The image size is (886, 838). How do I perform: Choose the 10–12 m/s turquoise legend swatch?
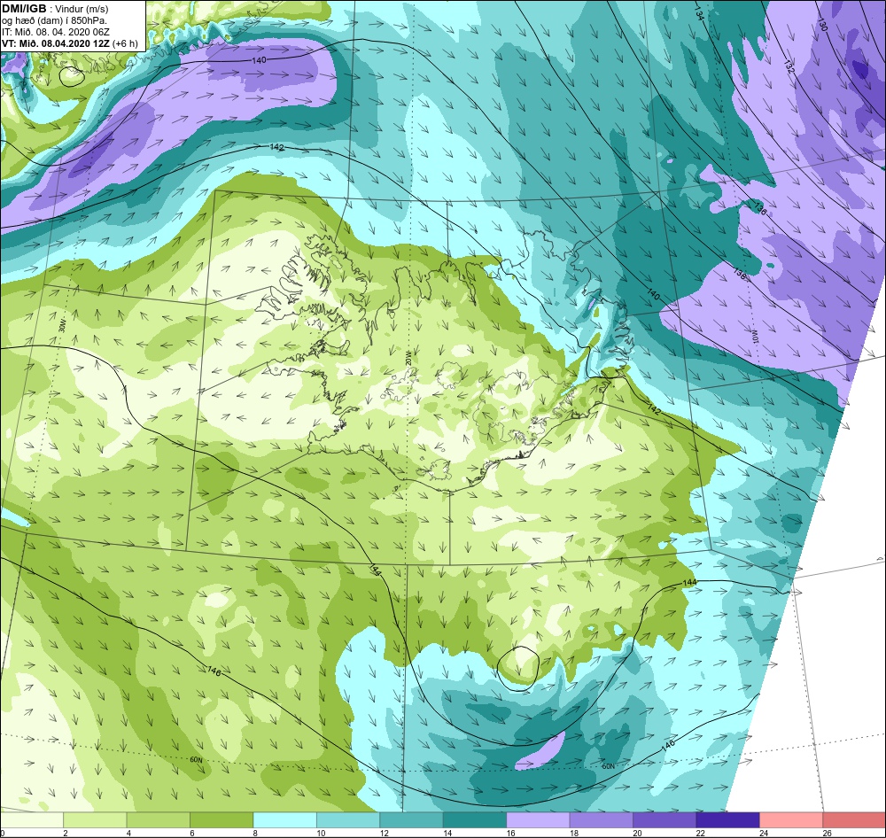(348, 819)
